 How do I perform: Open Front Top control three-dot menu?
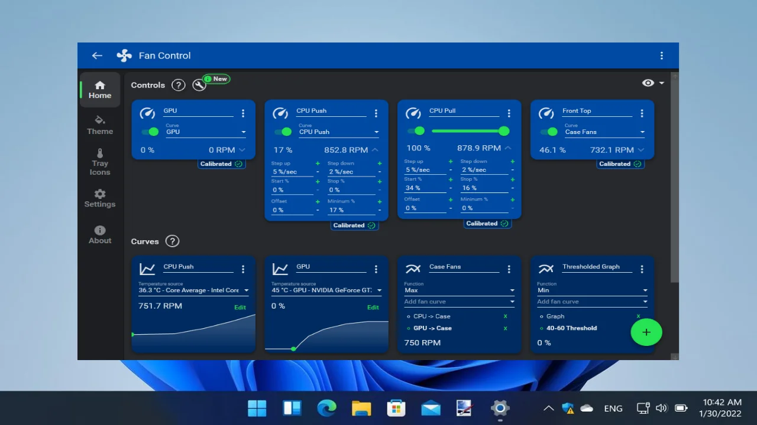click(642, 113)
